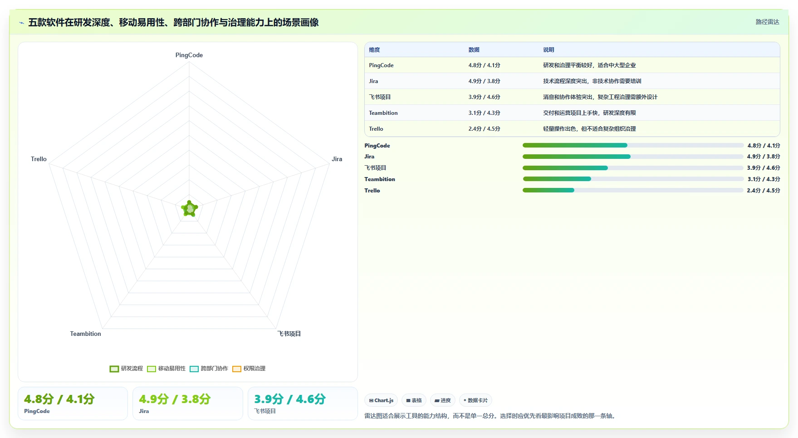
Task: Click the 3.9分 / 4.6分 table cell
Action: (x=484, y=97)
